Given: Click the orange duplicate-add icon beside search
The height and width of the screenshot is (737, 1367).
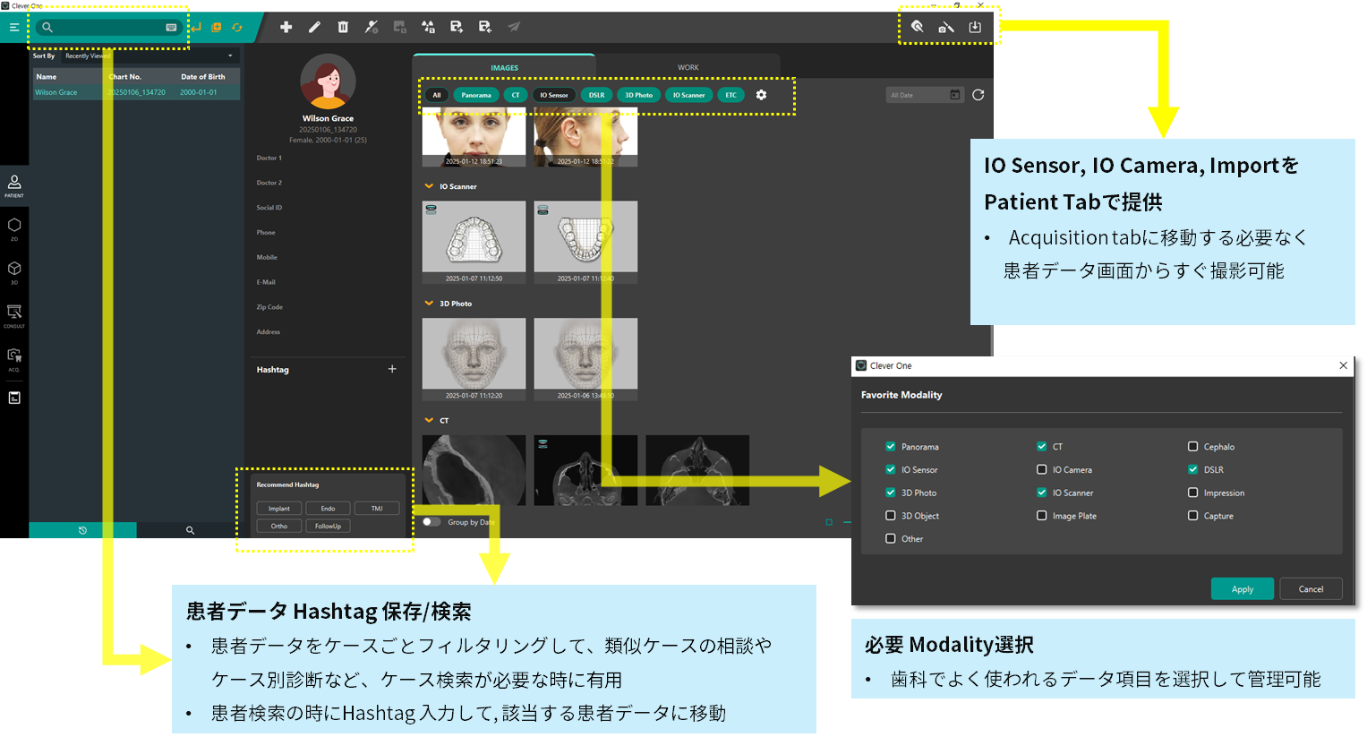Looking at the screenshot, I should pos(216,27).
